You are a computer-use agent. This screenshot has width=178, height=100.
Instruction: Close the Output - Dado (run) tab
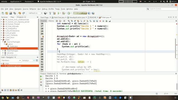click(x=57, y=74)
